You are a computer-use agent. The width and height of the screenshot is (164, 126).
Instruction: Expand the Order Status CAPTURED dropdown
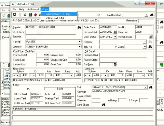[115, 37]
